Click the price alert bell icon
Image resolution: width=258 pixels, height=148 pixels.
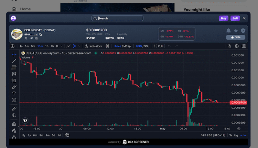(228, 31)
